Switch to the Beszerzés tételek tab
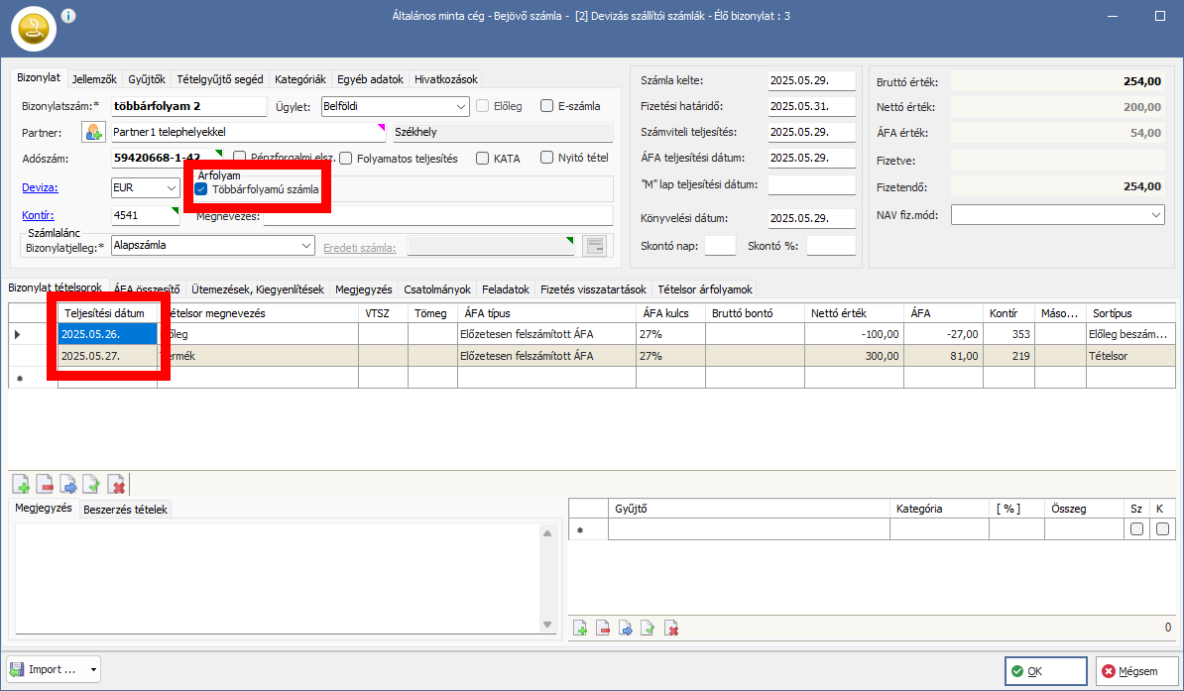Image resolution: width=1184 pixels, height=691 pixels. pyautogui.click(x=125, y=509)
